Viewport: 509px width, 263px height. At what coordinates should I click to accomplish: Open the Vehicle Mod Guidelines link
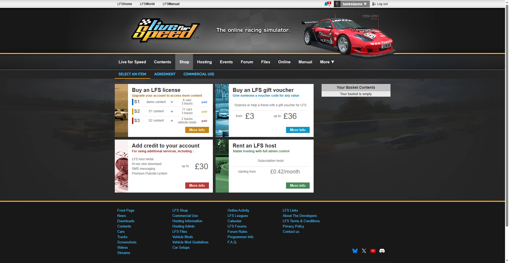(x=190, y=242)
